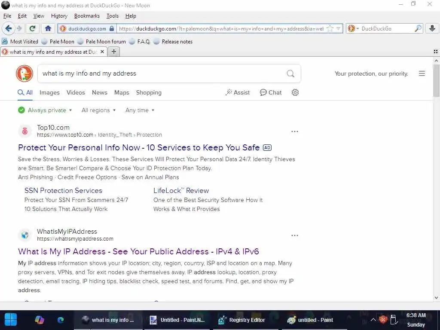Open the View menu
Viewport: 440px width, 330px height.
point(39,16)
